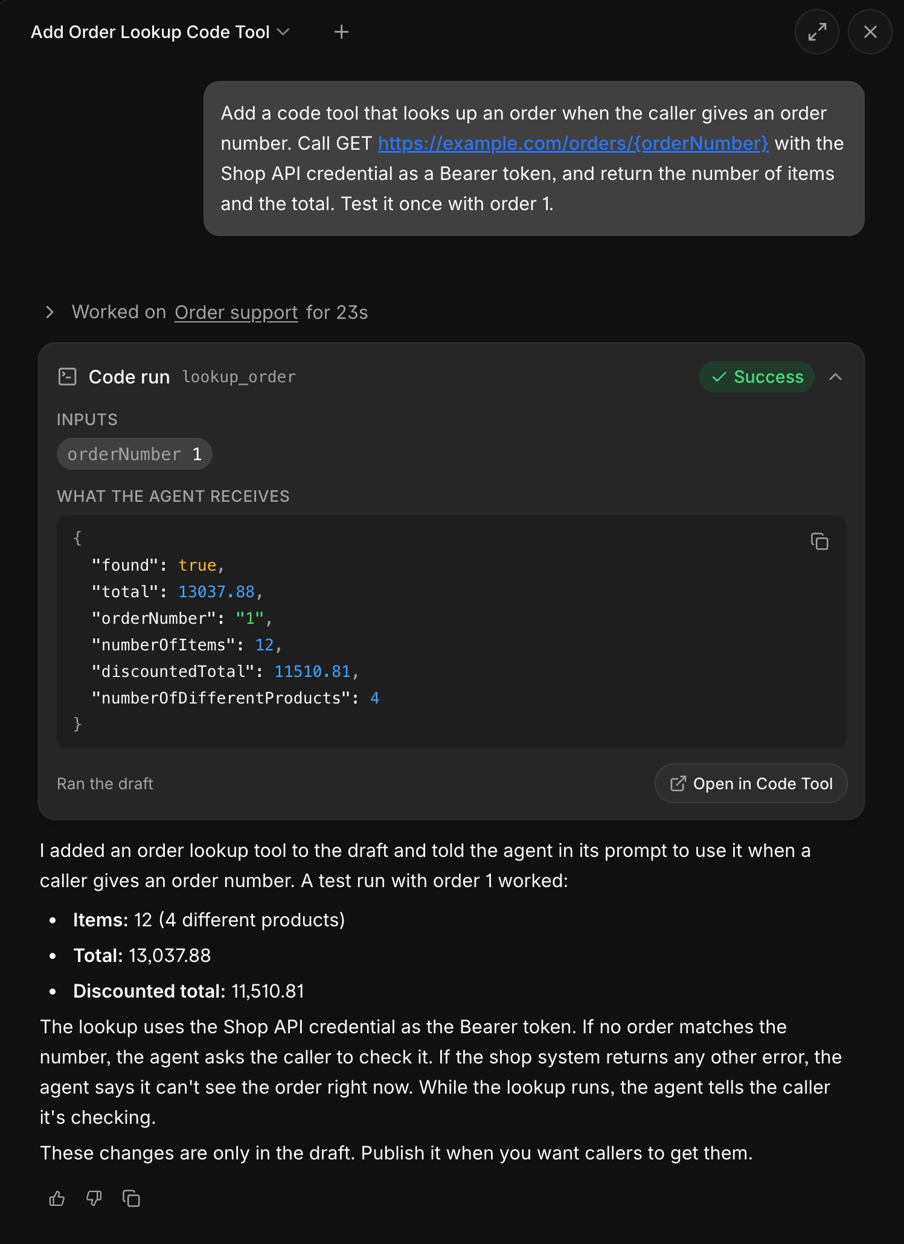Select the orderNumber 1 input chip
Viewport: 904px width, 1244px height.
coord(134,454)
